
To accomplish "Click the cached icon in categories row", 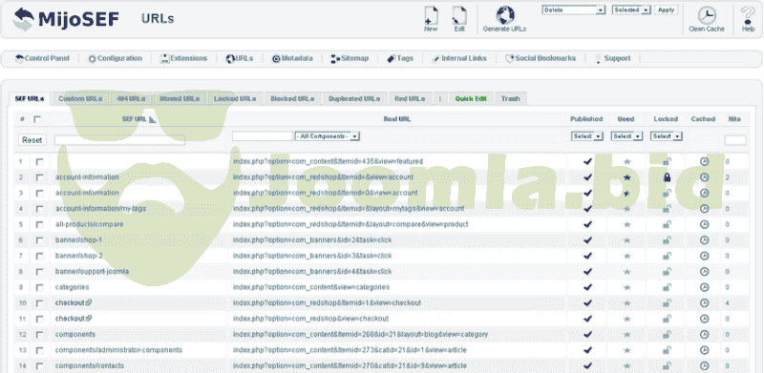I will tap(704, 287).
